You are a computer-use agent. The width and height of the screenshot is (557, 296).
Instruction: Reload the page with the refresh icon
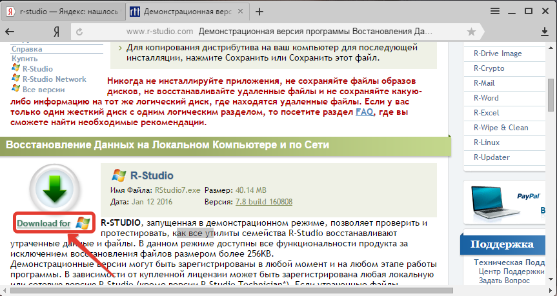79,32
